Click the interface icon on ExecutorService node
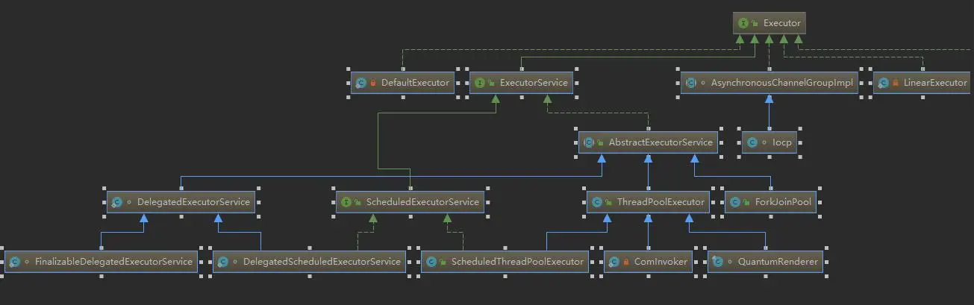 tap(480, 83)
